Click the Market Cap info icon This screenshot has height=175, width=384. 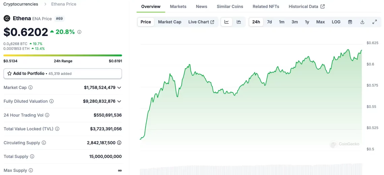(30, 87)
